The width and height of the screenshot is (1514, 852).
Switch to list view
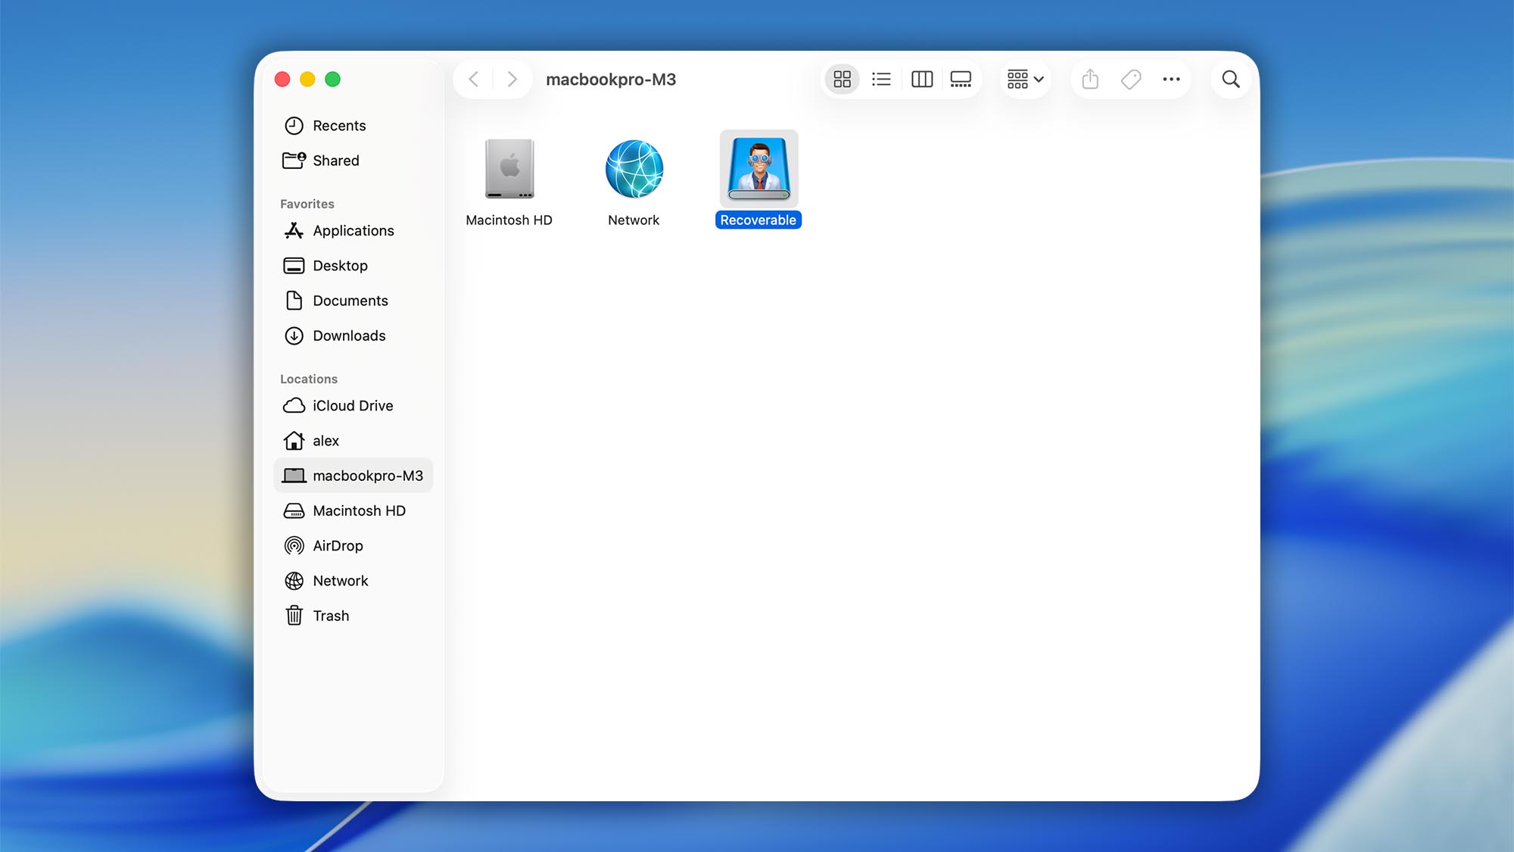881,79
